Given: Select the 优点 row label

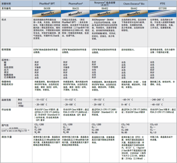Looking at the screenshot, I should (x=4, y=20).
